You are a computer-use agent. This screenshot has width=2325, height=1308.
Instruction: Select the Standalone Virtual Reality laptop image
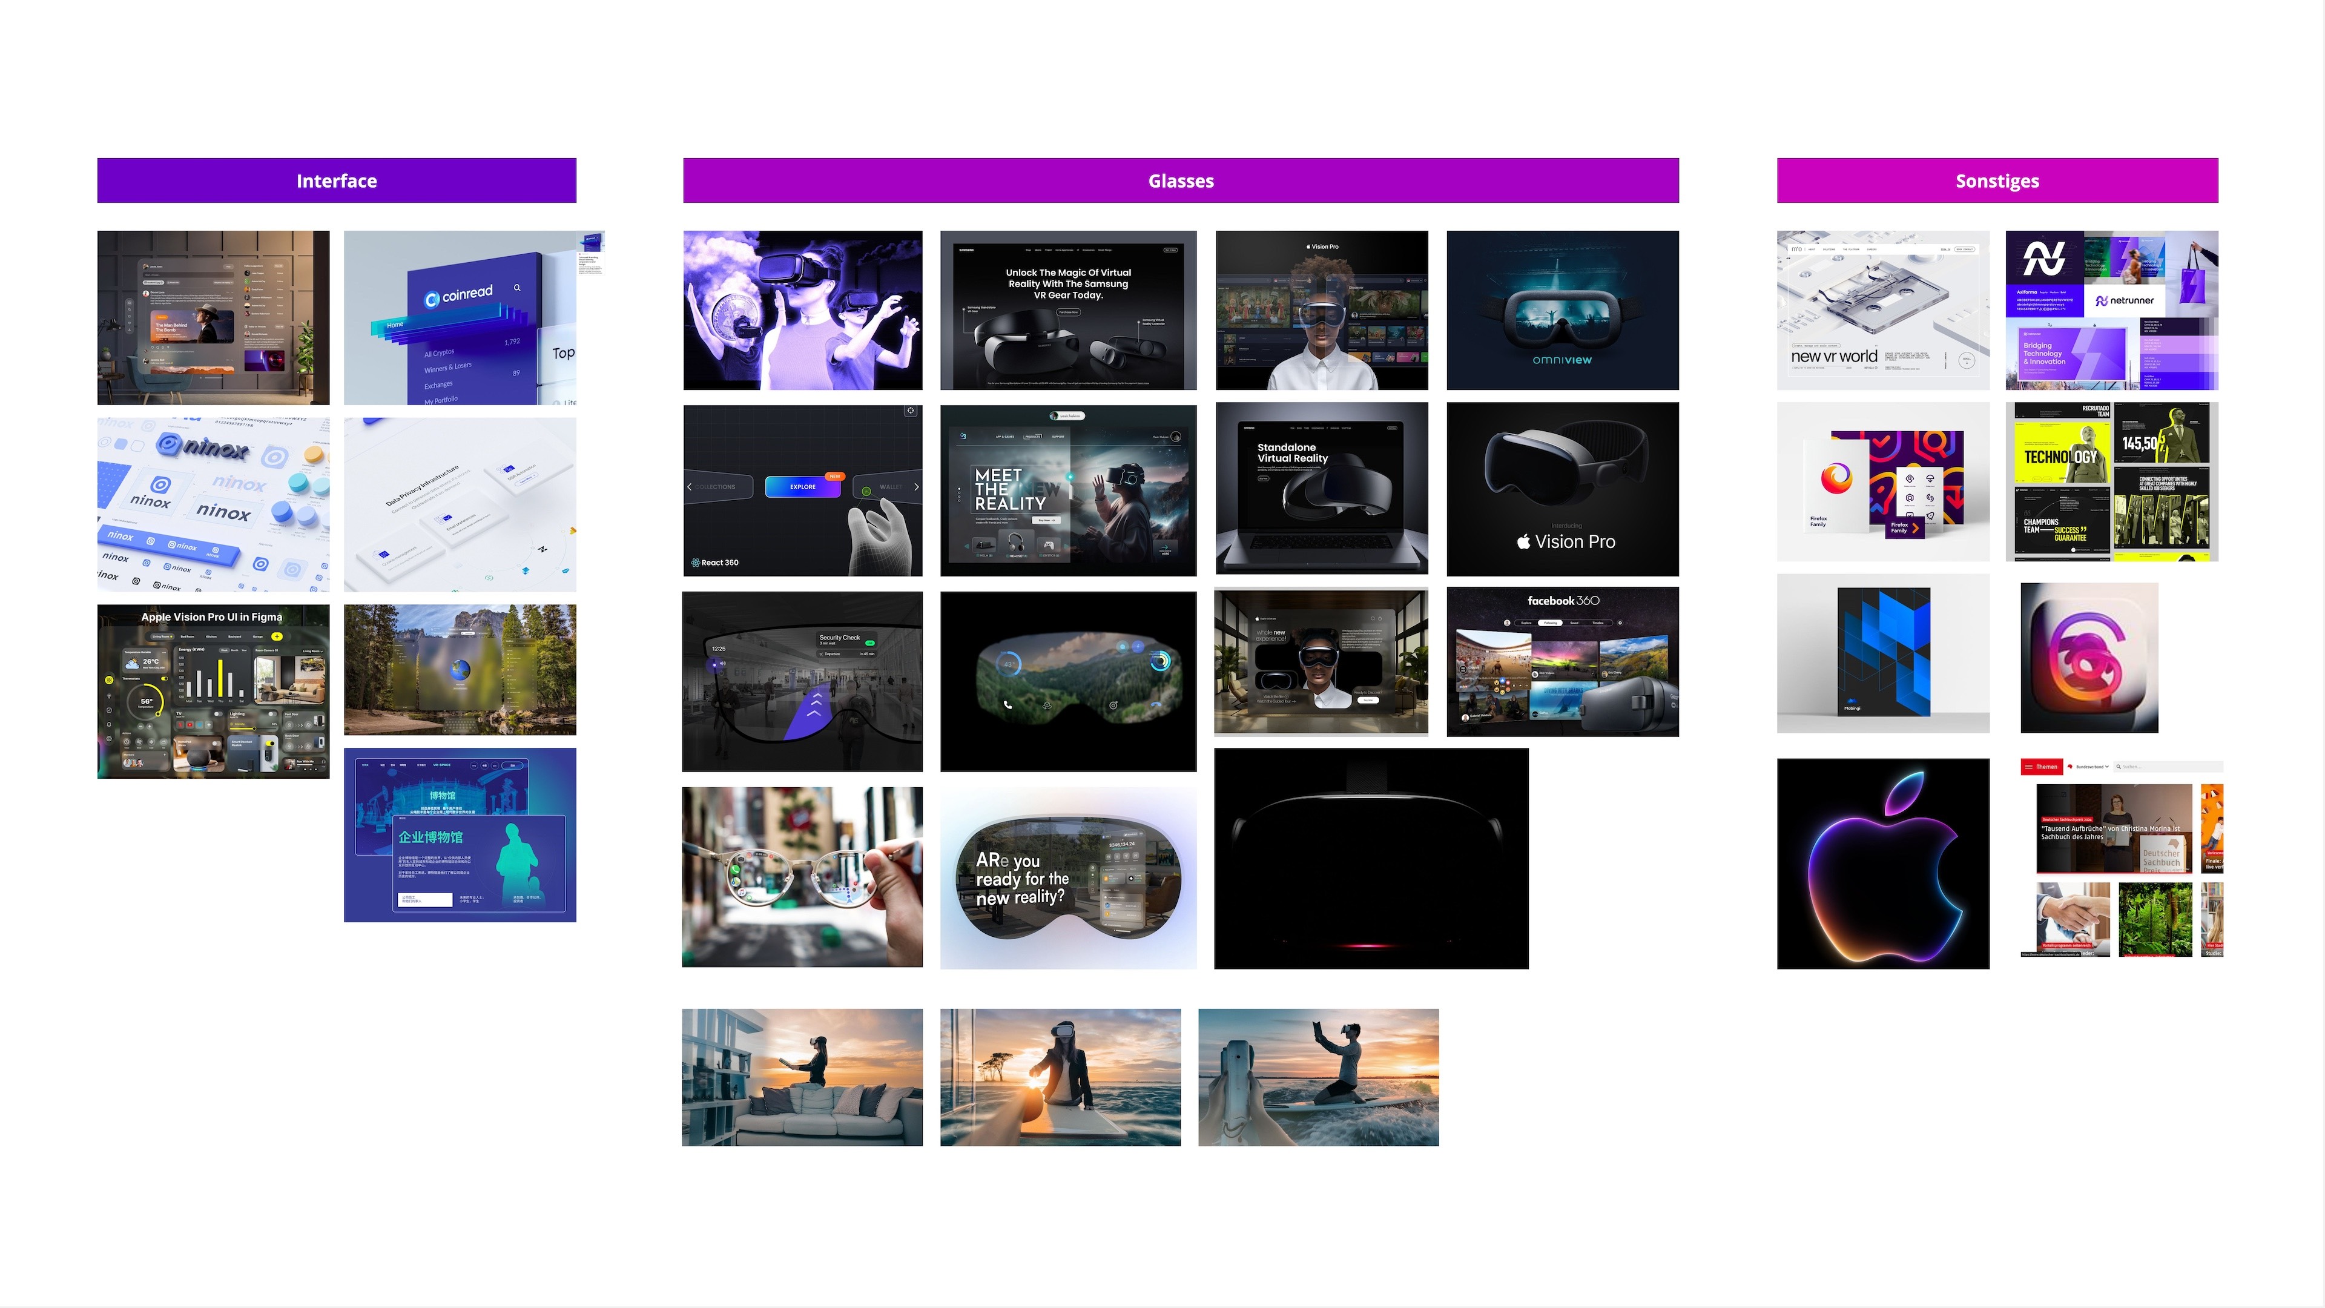1321,487
